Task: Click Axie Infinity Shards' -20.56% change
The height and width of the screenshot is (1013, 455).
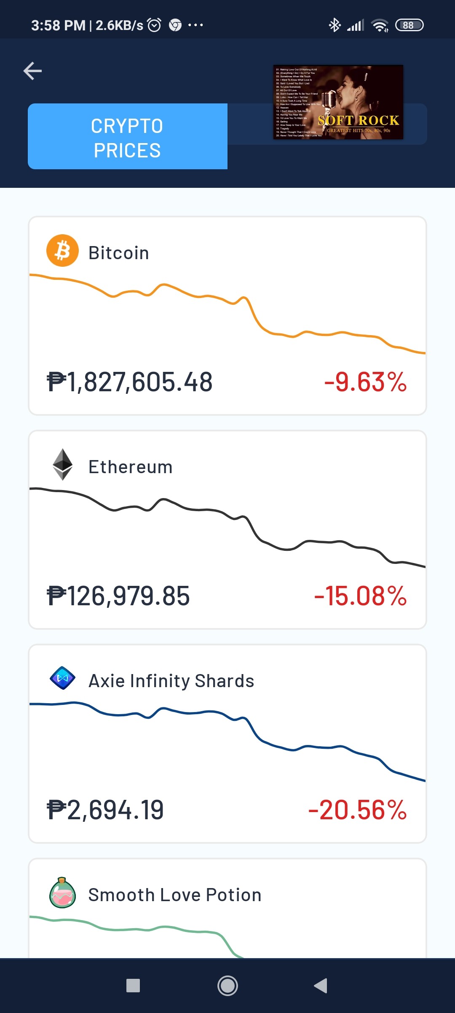Action: click(357, 810)
